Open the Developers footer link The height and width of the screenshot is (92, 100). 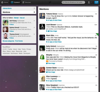pyautogui.click(x=27, y=53)
